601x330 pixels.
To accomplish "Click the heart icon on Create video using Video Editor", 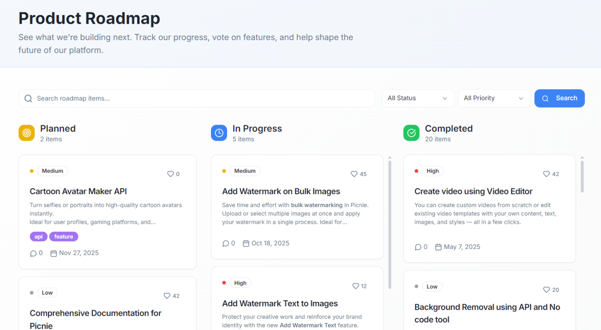I will pyautogui.click(x=546, y=174).
